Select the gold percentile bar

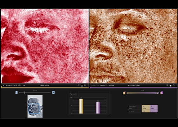tap(81, 106)
